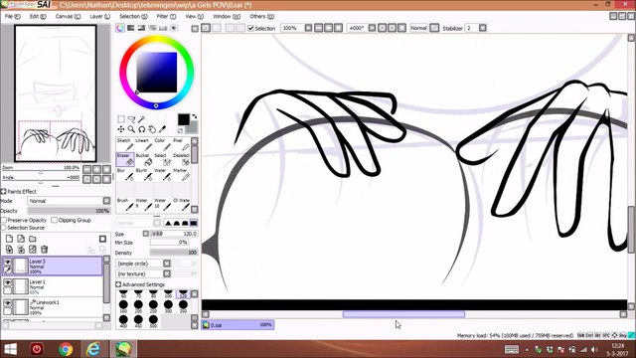
Task: Select the flattest brush edge shape
Action: [194, 223]
